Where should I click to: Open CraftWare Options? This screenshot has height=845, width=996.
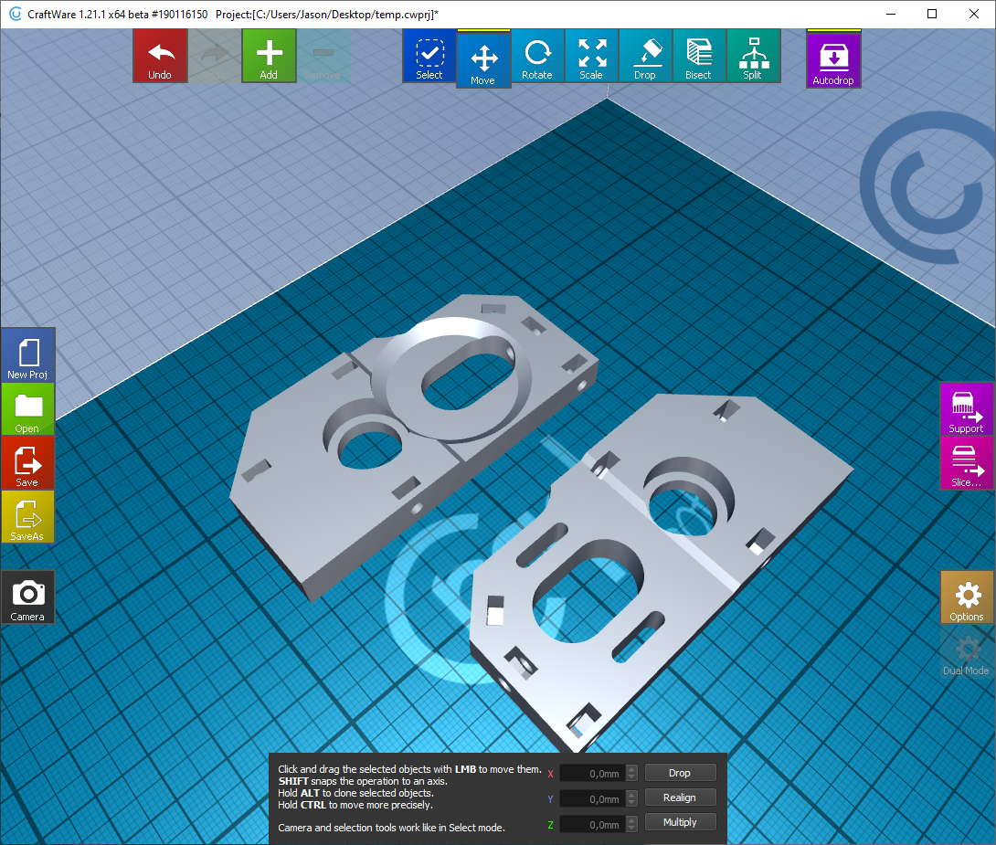[x=966, y=597]
